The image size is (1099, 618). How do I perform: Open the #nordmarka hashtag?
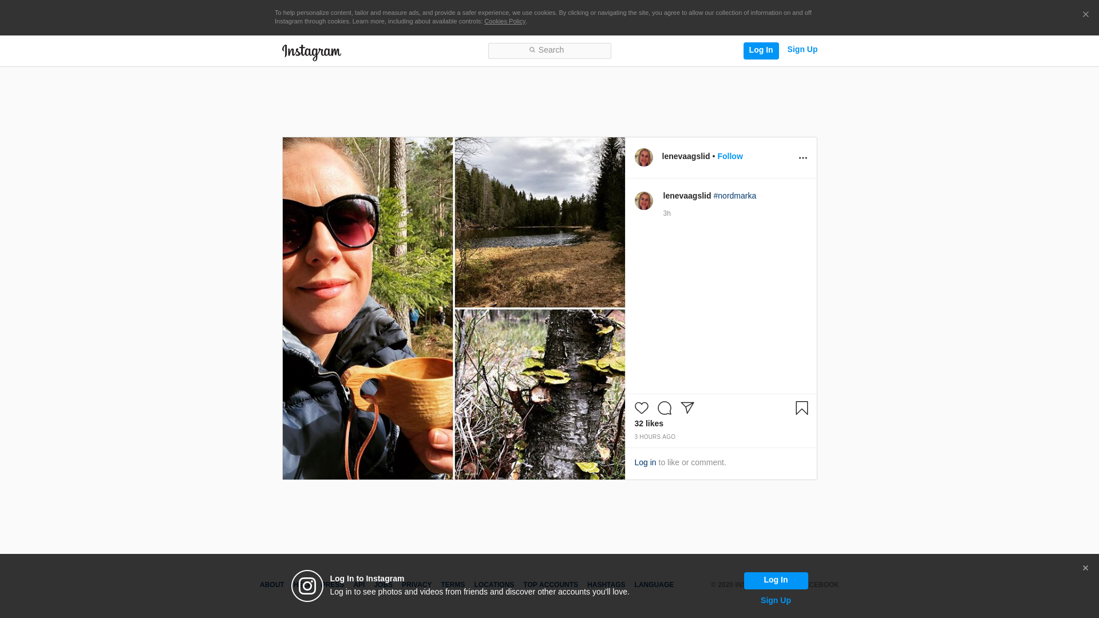click(734, 196)
